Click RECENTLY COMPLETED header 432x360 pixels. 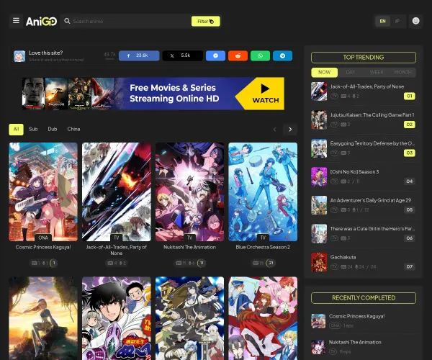coord(364,298)
